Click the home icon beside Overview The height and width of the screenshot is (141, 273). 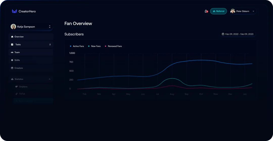click(x=12, y=37)
